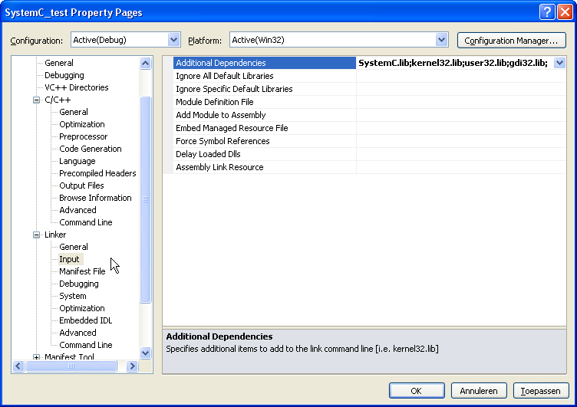Click the Toepassen button
Image resolution: width=577 pixels, height=407 pixels.
tap(541, 391)
